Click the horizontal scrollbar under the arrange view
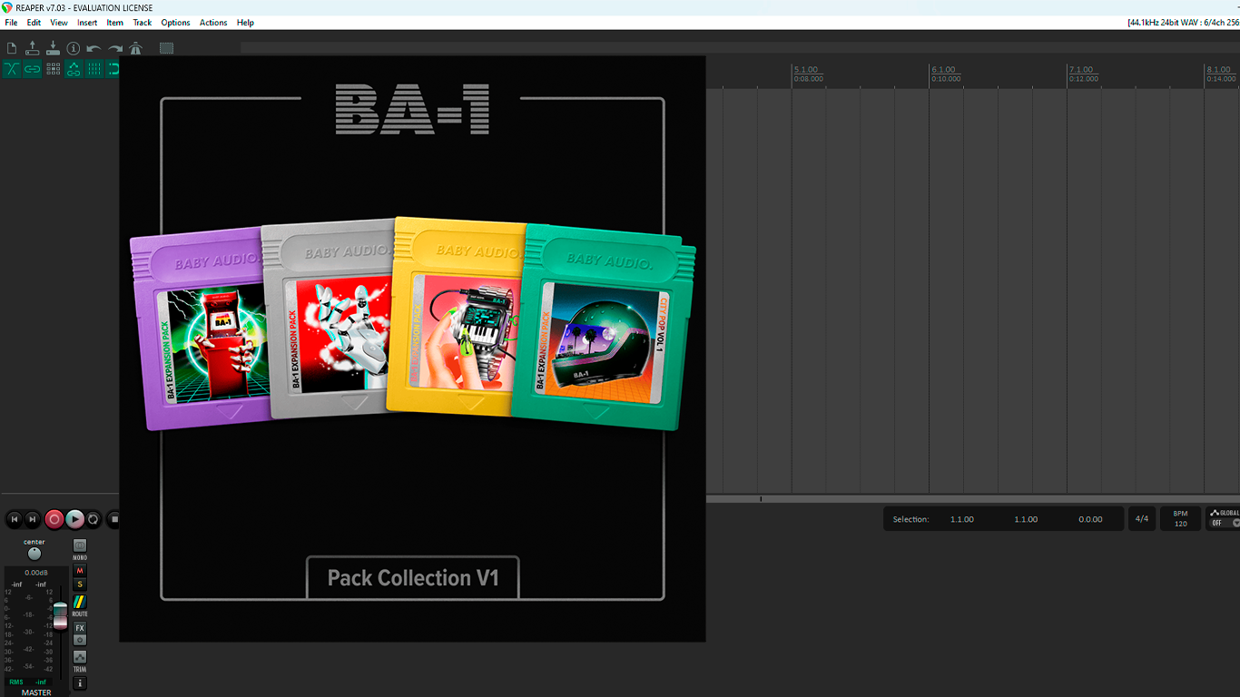Viewport: 1240px width, 697px height. [973, 499]
